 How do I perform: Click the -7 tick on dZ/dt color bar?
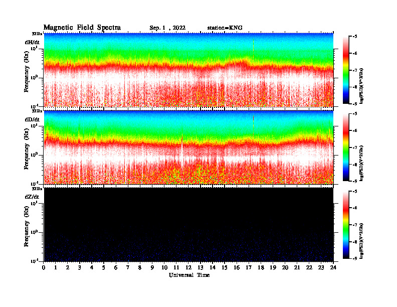click(355, 225)
